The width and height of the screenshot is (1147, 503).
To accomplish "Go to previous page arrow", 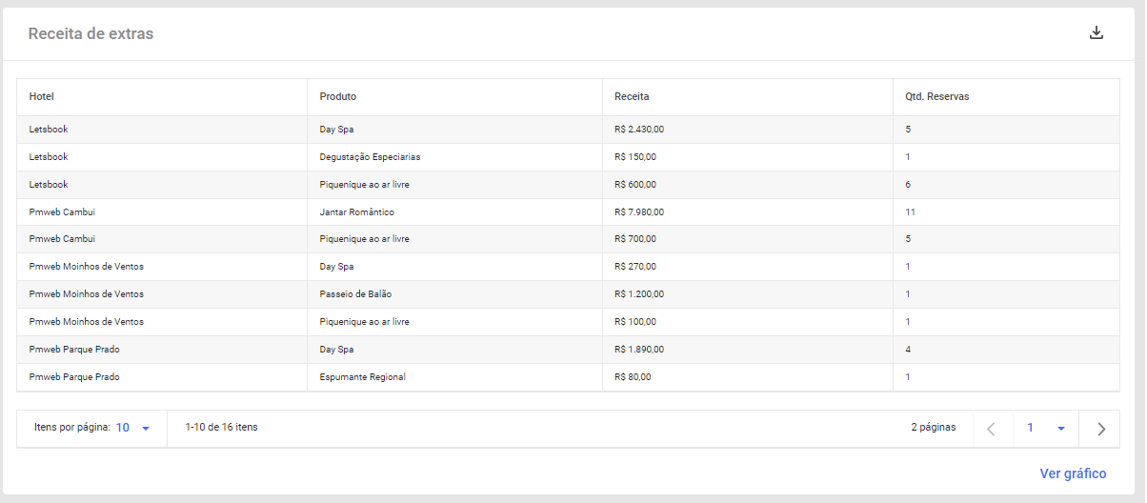I will 991,429.
